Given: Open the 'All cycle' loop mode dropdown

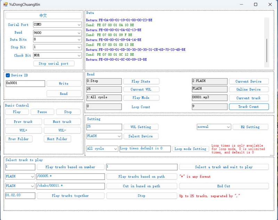Looking at the screenshot, I should (102, 149).
